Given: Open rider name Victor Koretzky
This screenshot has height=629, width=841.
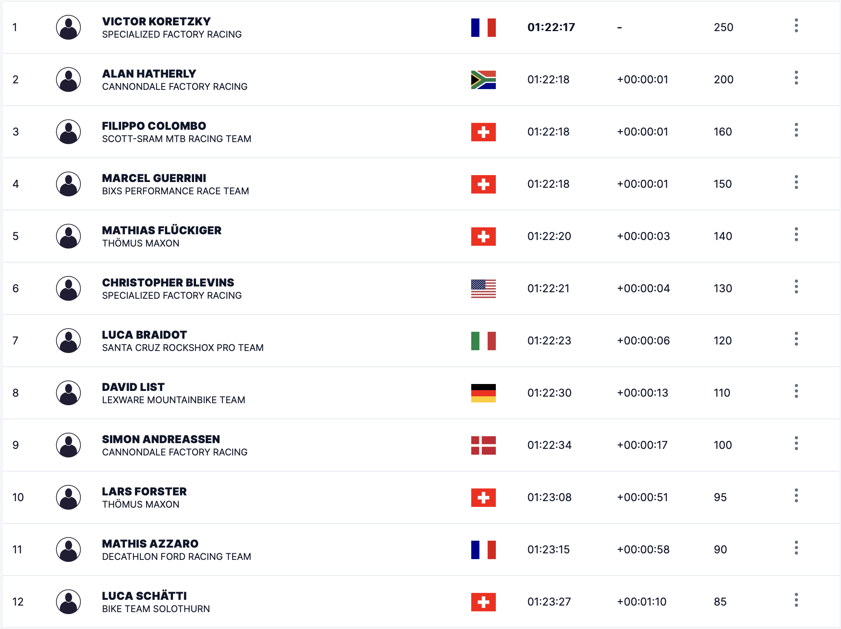Looking at the screenshot, I should click(156, 22).
